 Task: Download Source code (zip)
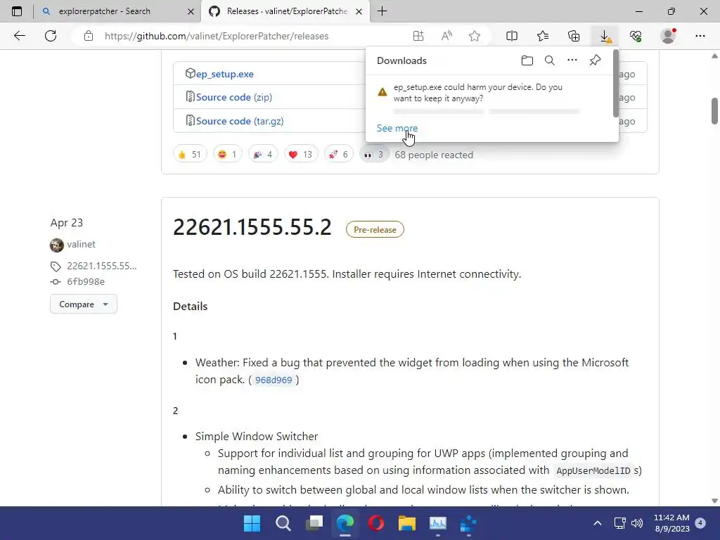pos(233,97)
